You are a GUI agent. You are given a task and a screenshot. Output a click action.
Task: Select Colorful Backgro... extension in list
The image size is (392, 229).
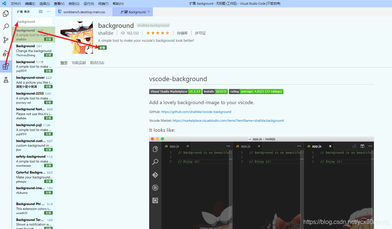click(34, 177)
